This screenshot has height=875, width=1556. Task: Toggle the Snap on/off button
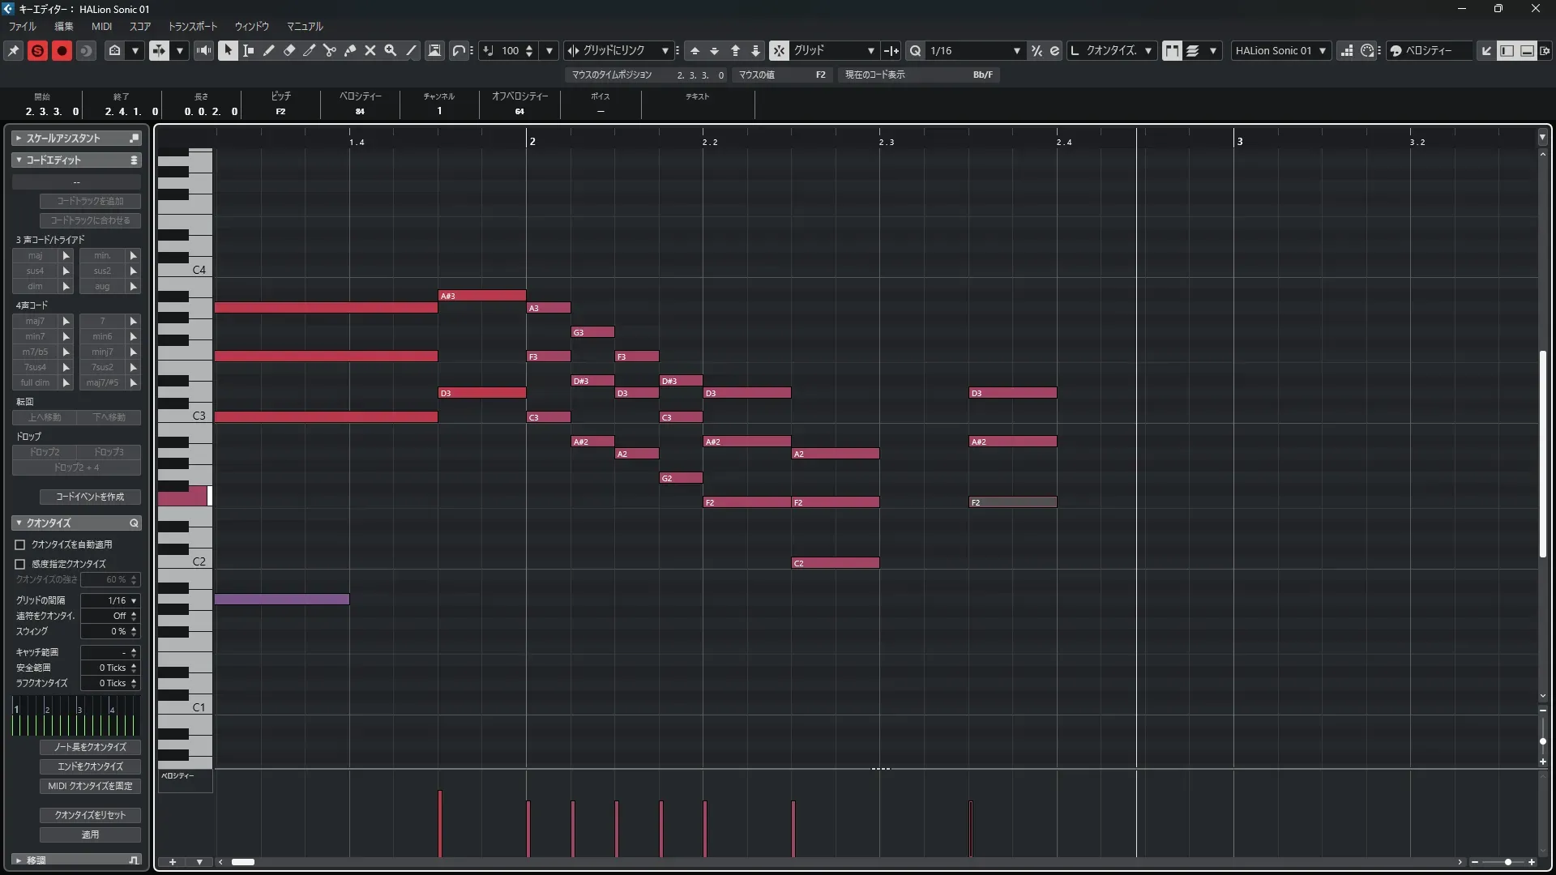click(x=779, y=50)
